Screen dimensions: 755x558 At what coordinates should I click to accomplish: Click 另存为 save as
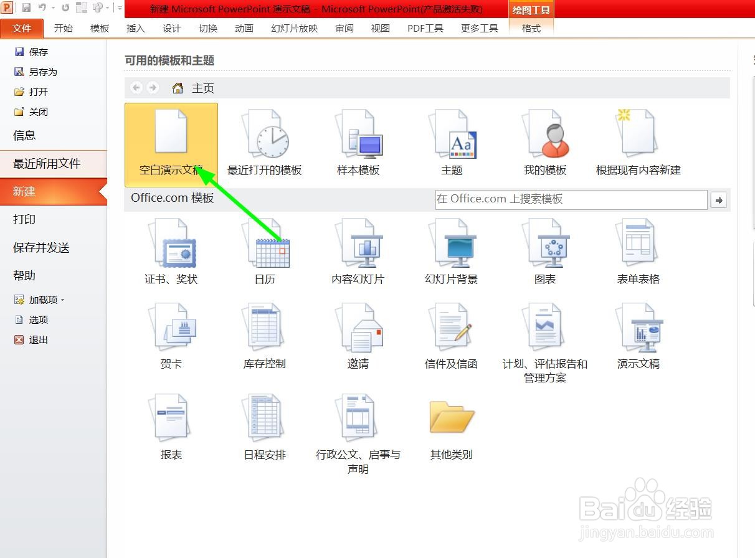point(36,72)
